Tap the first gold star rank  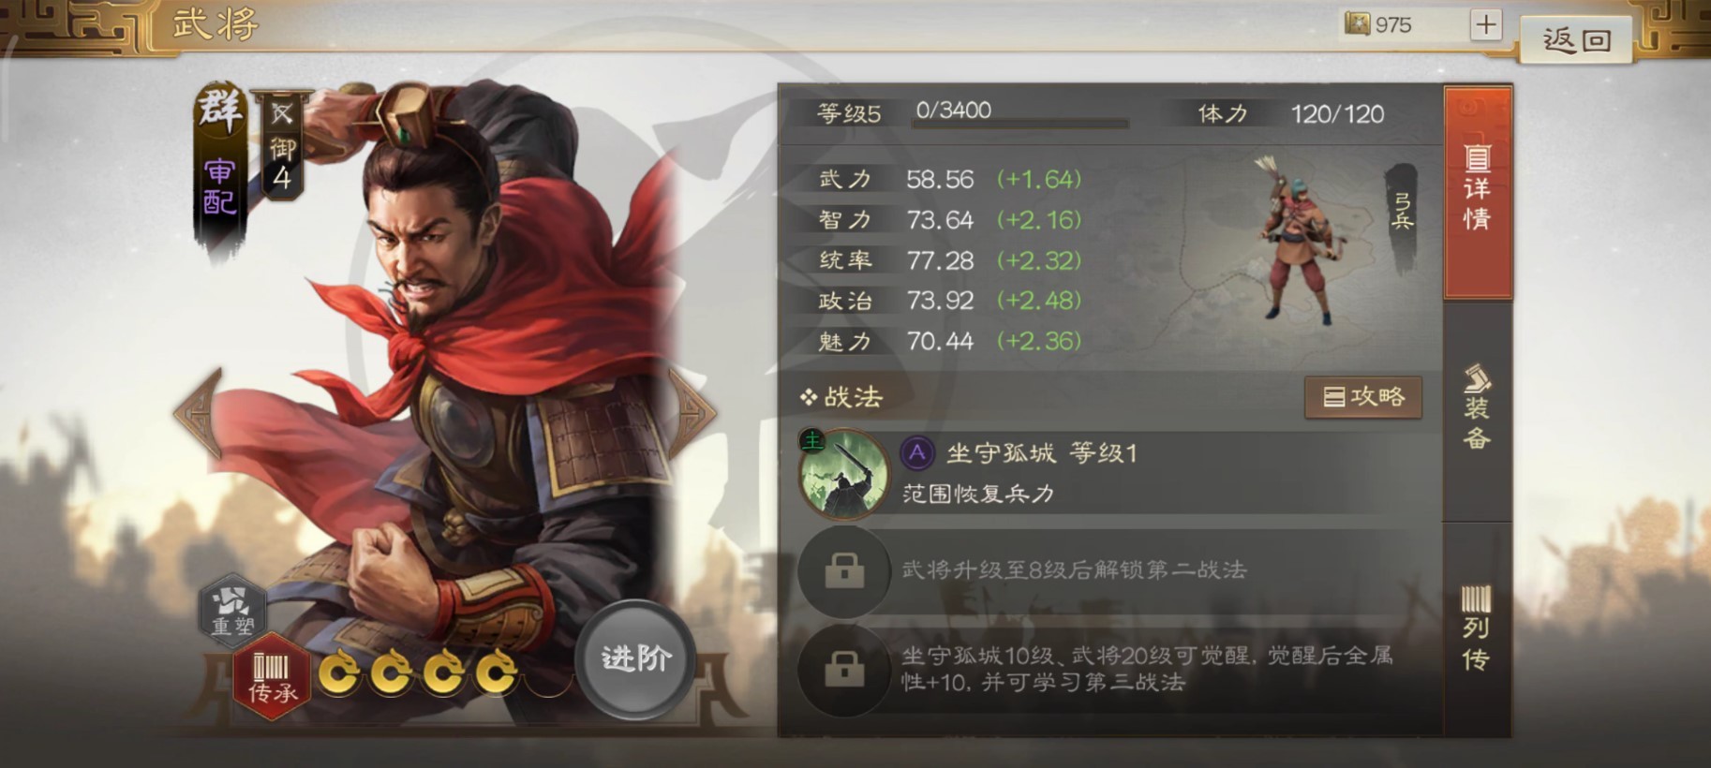tap(338, 672)
